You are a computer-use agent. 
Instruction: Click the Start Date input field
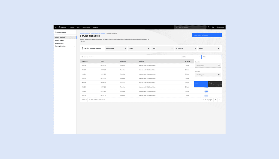tap(208, 66)
